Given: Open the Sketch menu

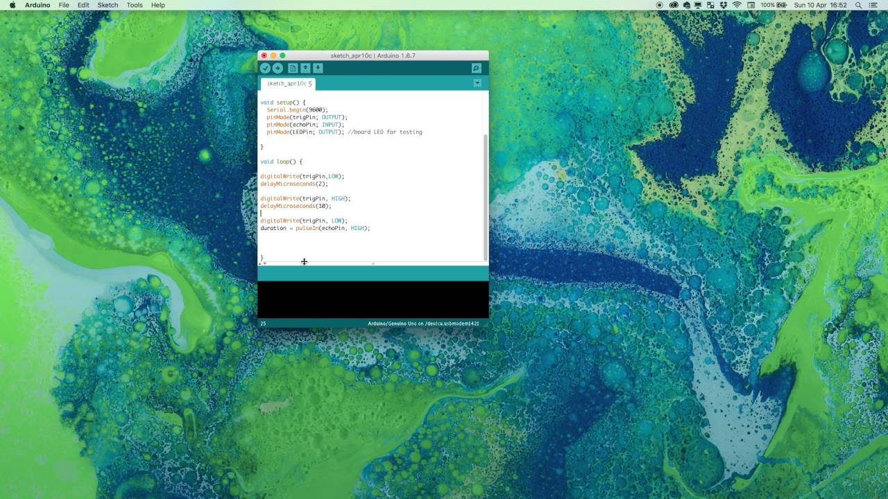Looking at the screenshot, I should point(108,5).
